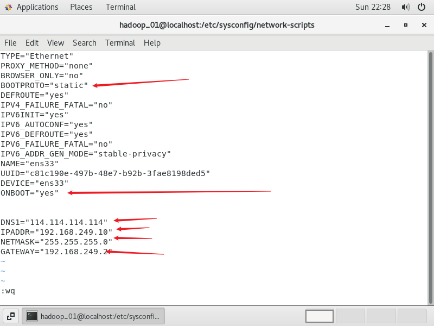Click the terminal vertical scrollbar

pos(431,178)
